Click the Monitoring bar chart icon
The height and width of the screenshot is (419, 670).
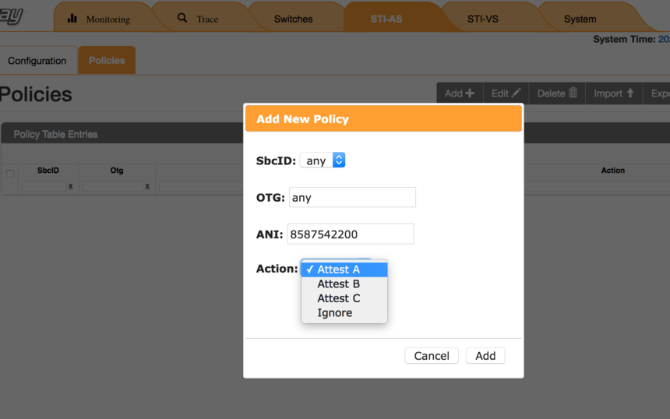pyautogui.click(x=72, y=18)
